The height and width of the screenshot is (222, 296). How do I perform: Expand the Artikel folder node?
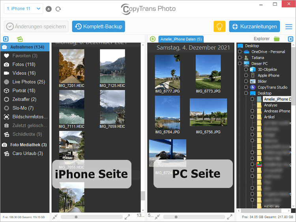click(252, 117)
